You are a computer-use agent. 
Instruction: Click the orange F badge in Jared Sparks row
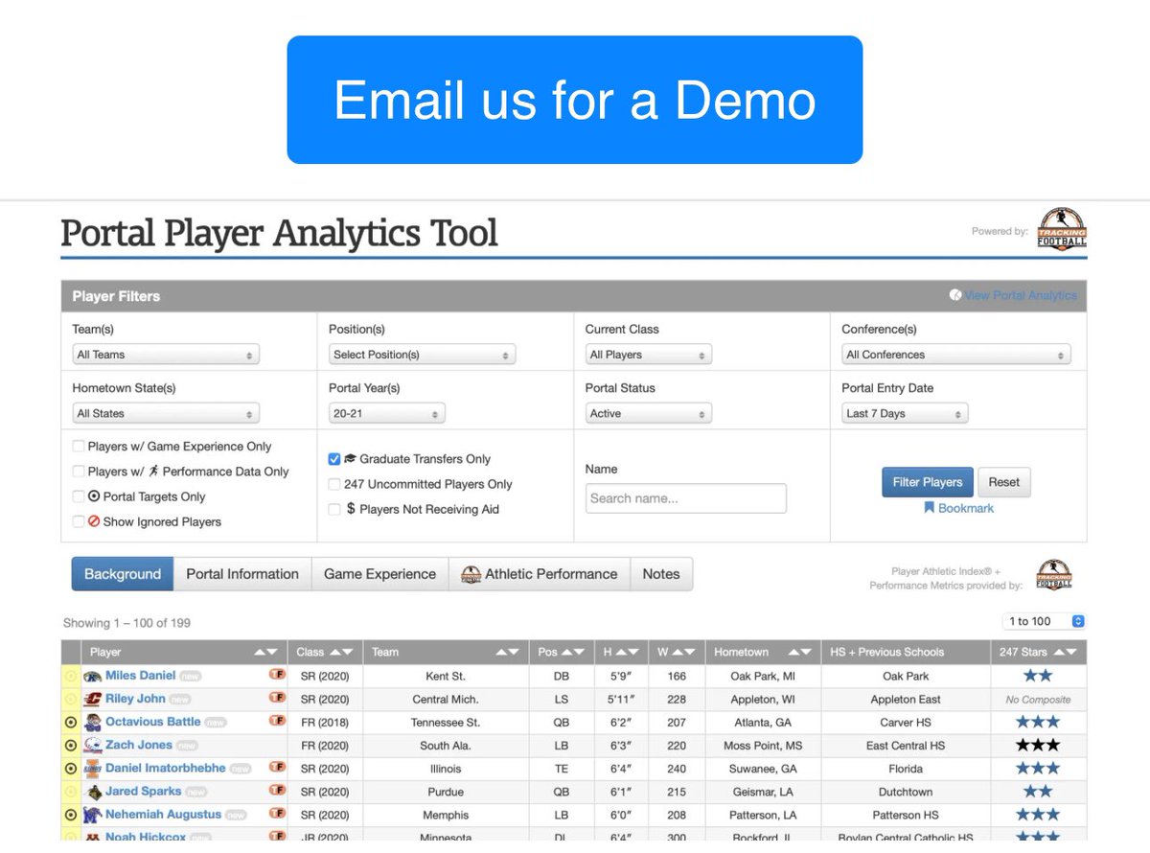coord(278,791)
